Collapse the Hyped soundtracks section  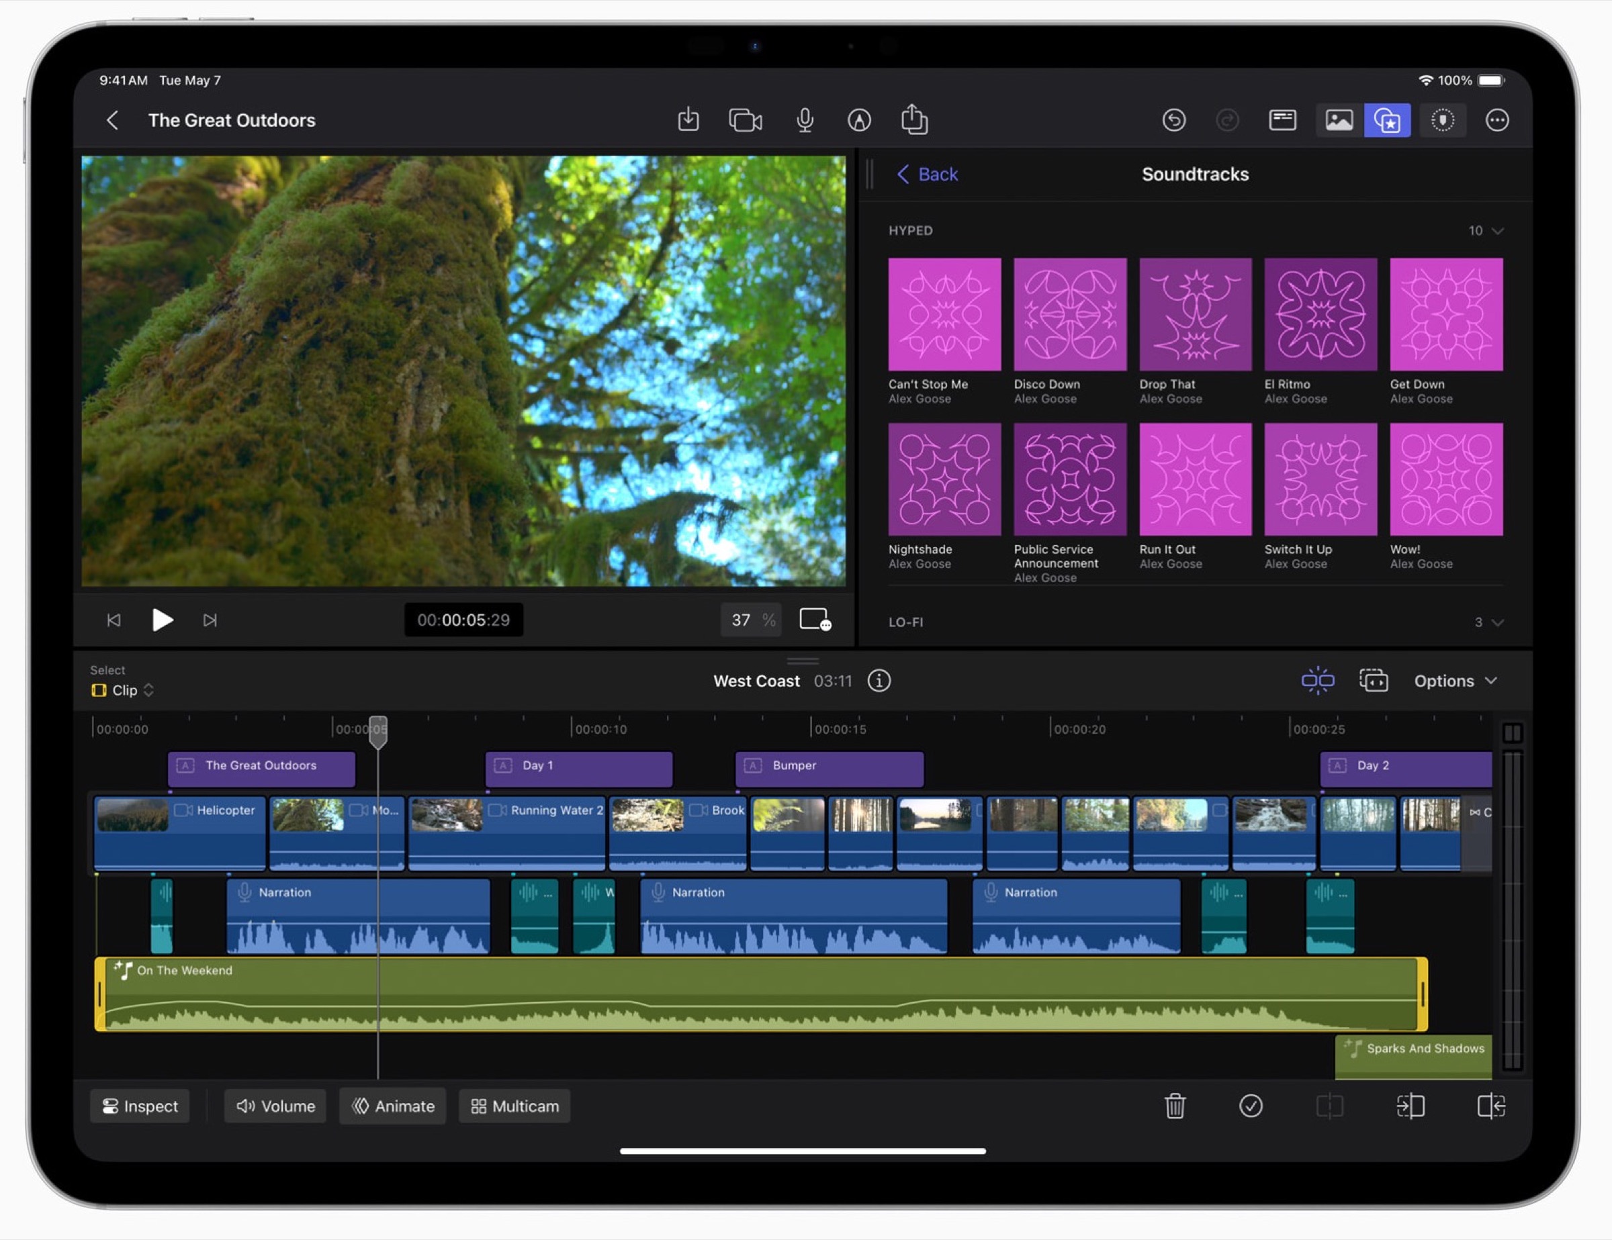tap(1497, 231)
